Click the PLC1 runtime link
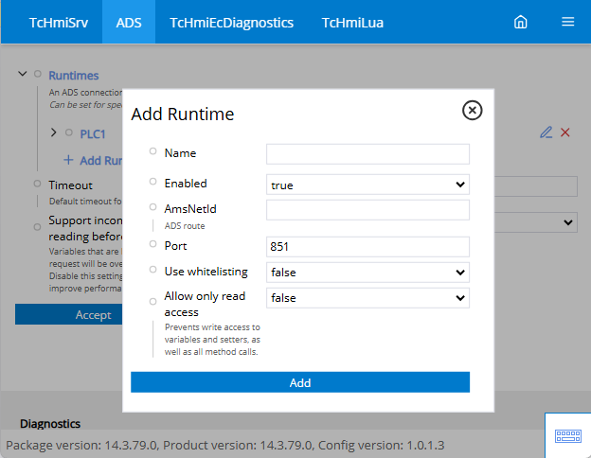591x458 pixels. [93, 134]
